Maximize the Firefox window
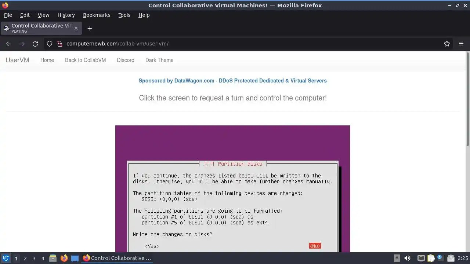The width and height of the screenshot is (470, 264). [x=458, y=5]
